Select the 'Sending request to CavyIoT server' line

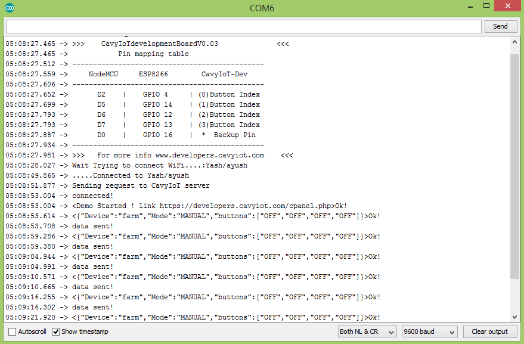pos(141,185)
